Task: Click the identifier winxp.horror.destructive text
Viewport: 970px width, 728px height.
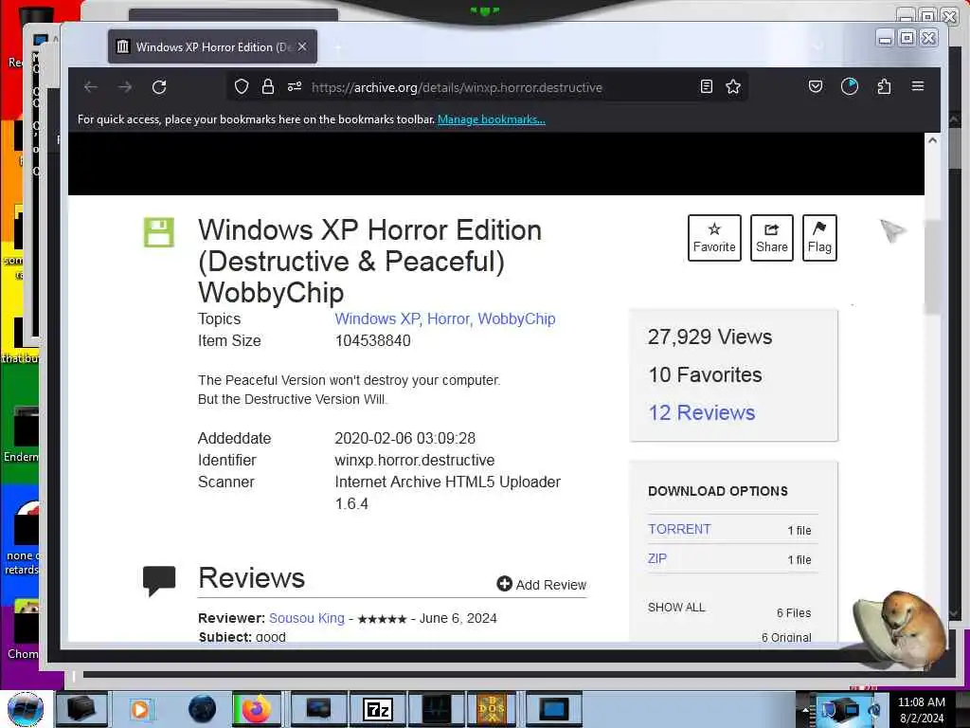Action: [x=415, y=460]
